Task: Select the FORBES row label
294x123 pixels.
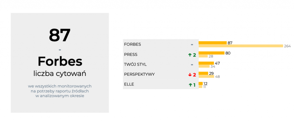Action: [x=132, y=44]
